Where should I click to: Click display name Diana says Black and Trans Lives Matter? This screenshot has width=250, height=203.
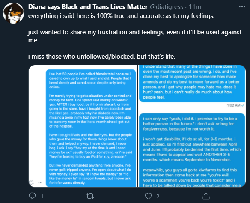(88, 7)
